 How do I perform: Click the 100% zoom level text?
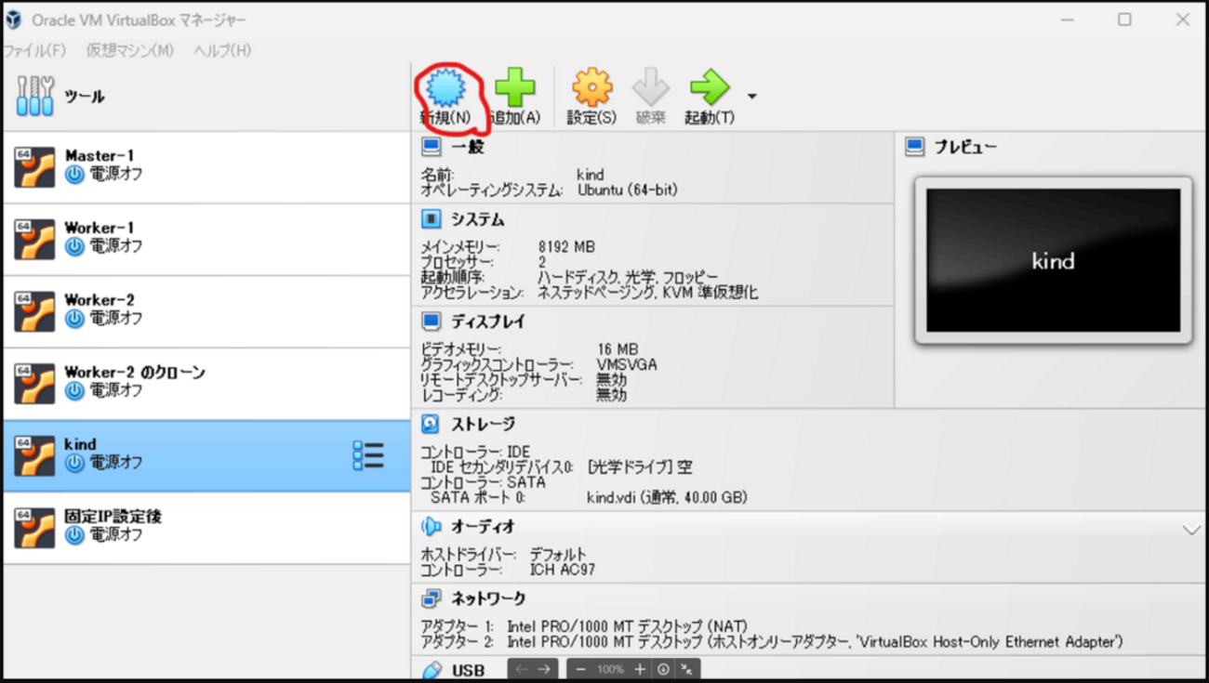click(610, 669)
